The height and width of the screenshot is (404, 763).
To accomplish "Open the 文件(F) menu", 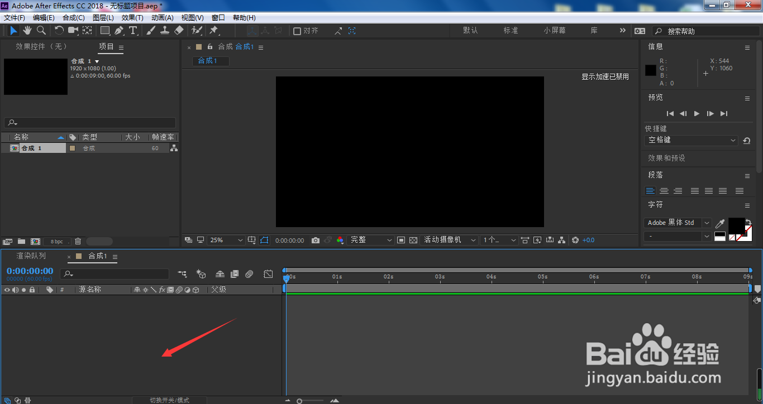I will [15, 18].
